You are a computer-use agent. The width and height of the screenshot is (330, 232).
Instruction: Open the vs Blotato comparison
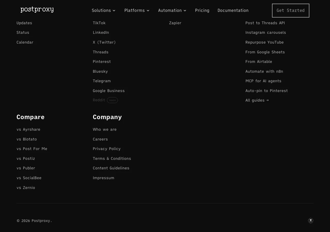(x=27, y=139)
